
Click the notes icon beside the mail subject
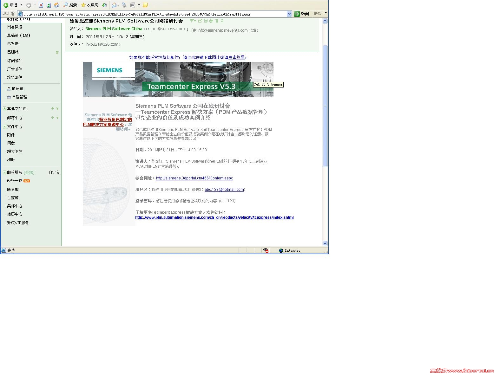206,21
